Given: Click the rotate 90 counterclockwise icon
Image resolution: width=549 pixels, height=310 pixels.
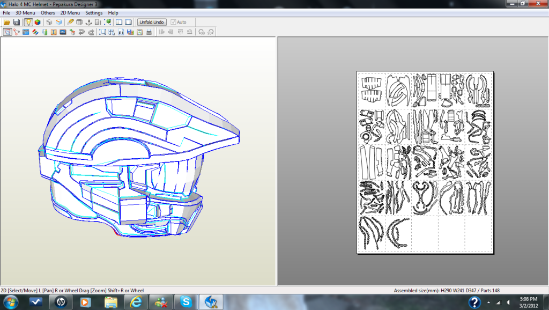Looking at the screenshot, I should coord(202,32).
